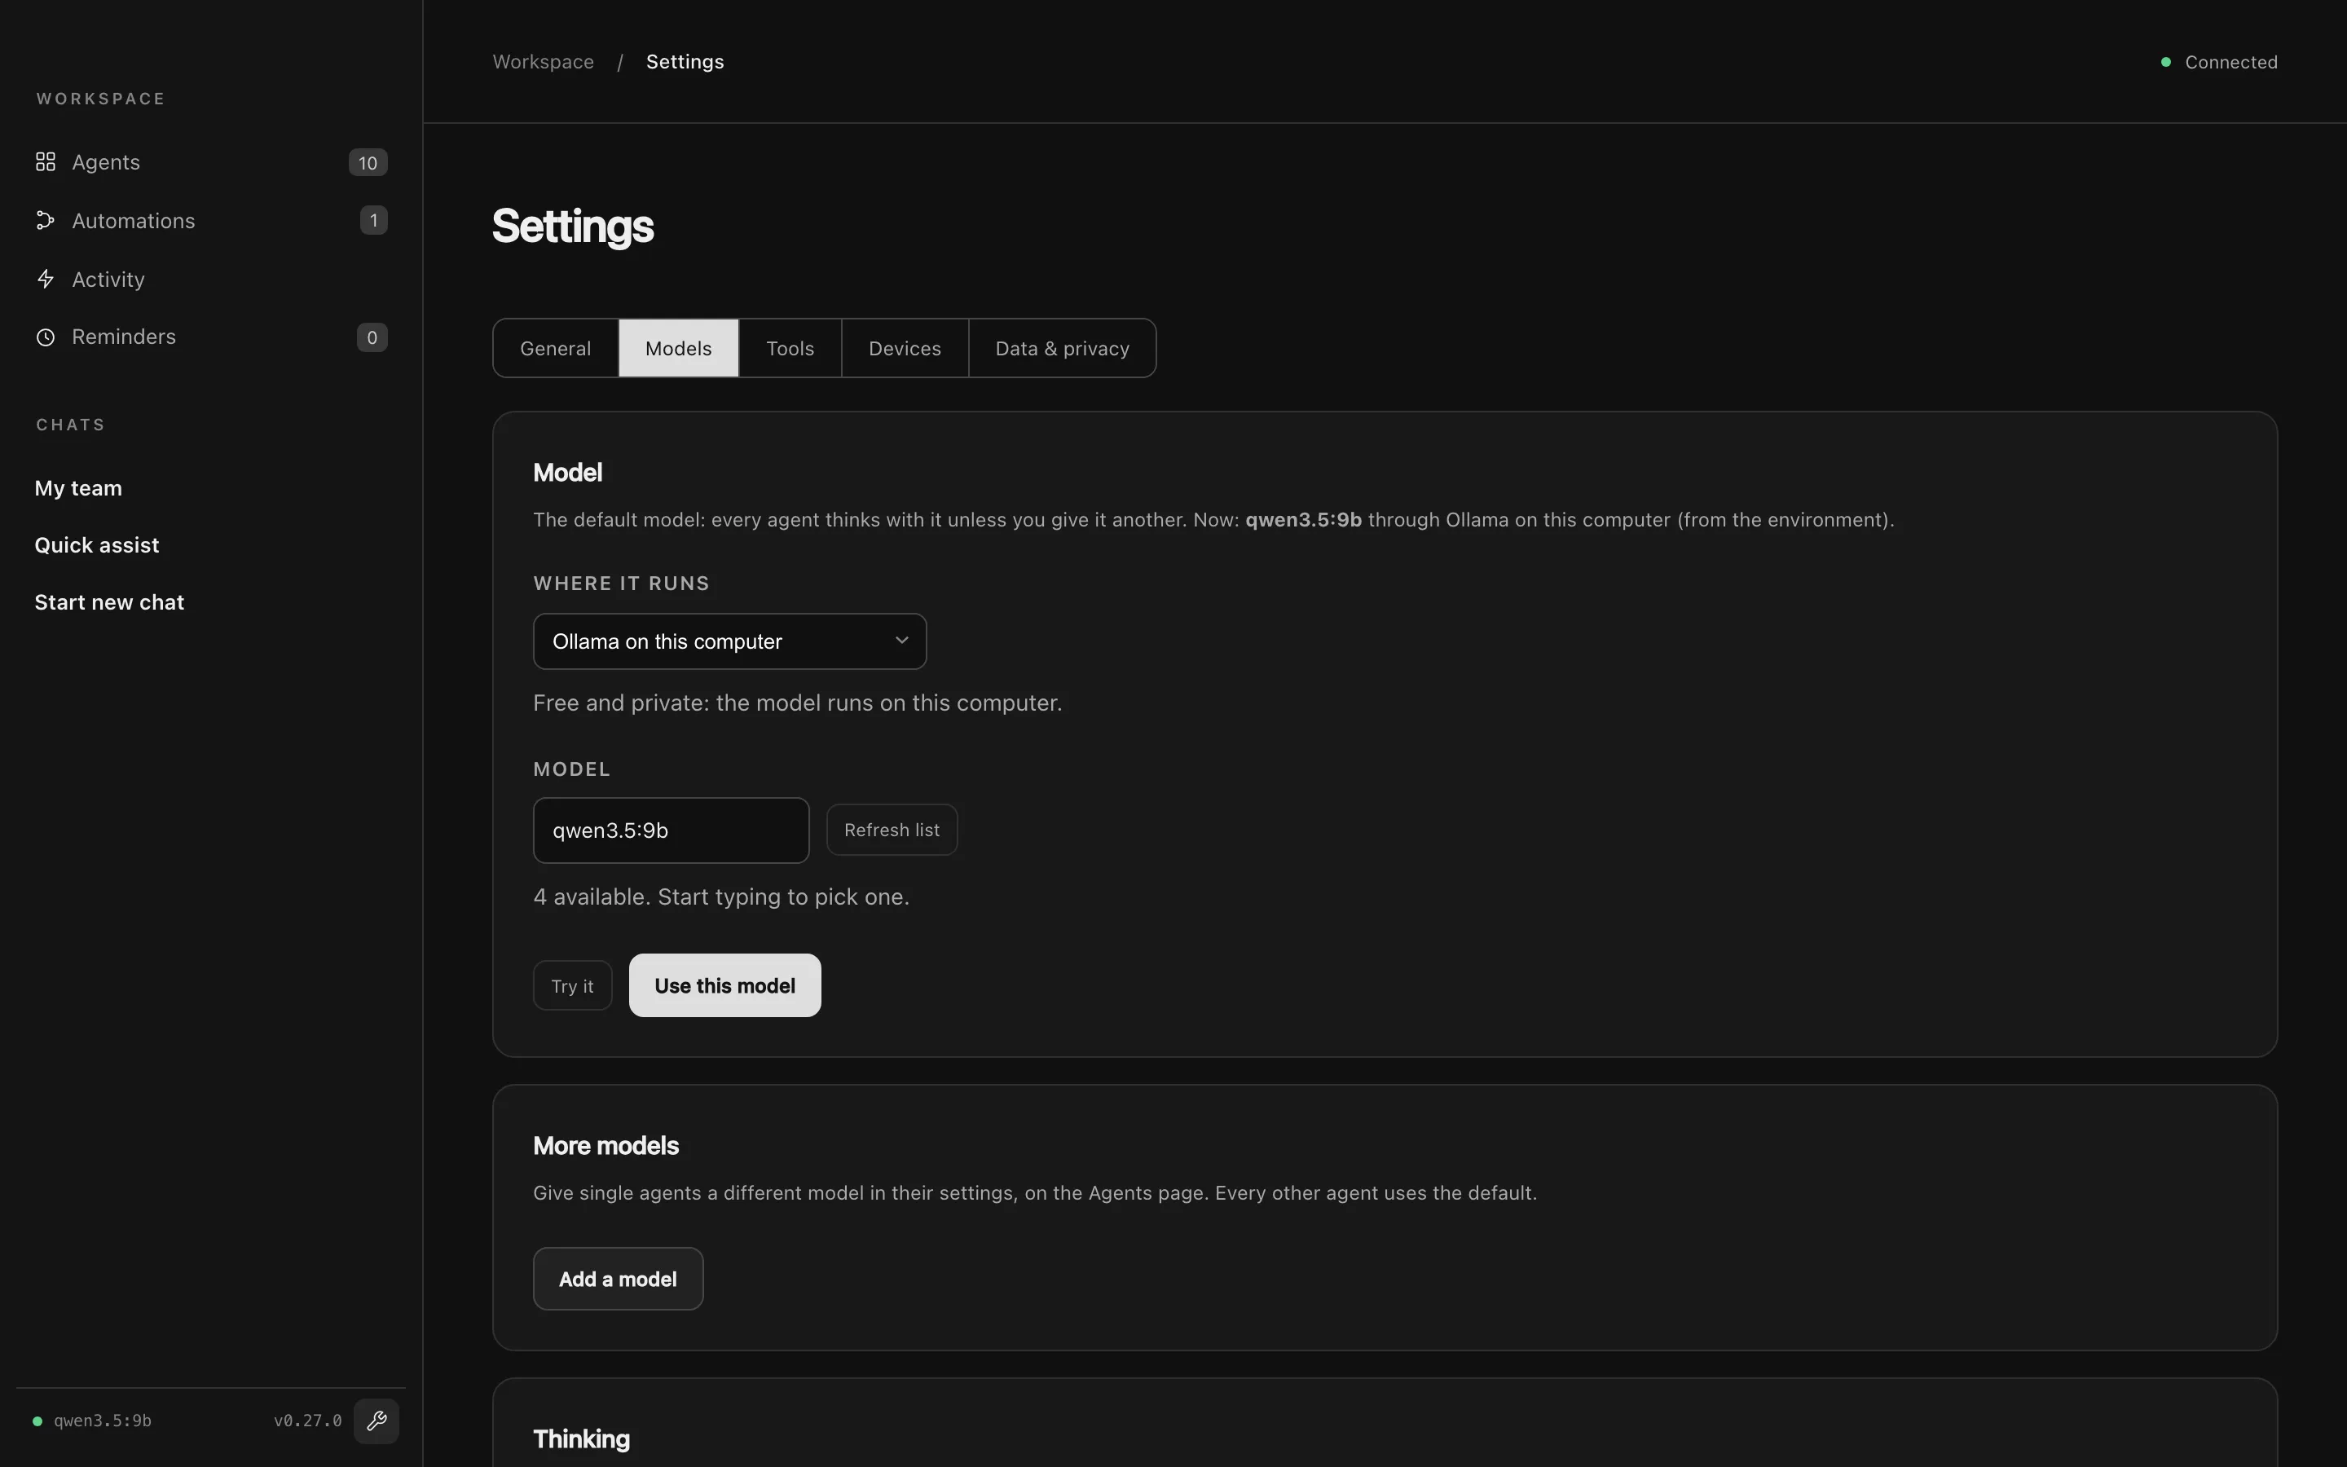
Task: Click Start new chat
Action: [x=109, y=602]
